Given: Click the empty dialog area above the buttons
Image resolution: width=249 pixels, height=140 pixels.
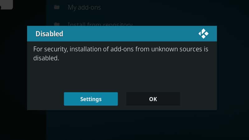Looking at the screenshot, I should [122, 76].
